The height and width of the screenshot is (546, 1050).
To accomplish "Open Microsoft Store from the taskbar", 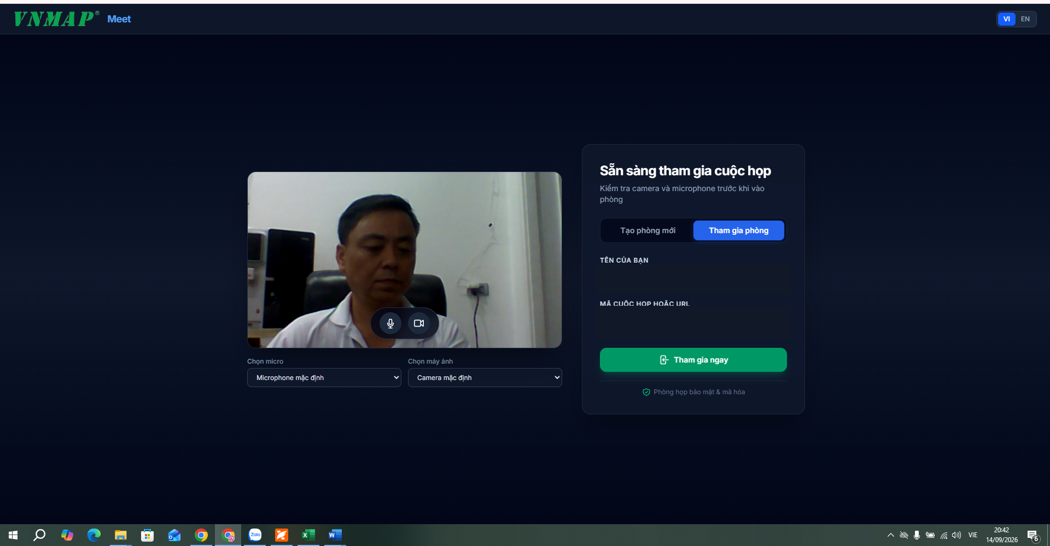I will [x=147, y=535].
